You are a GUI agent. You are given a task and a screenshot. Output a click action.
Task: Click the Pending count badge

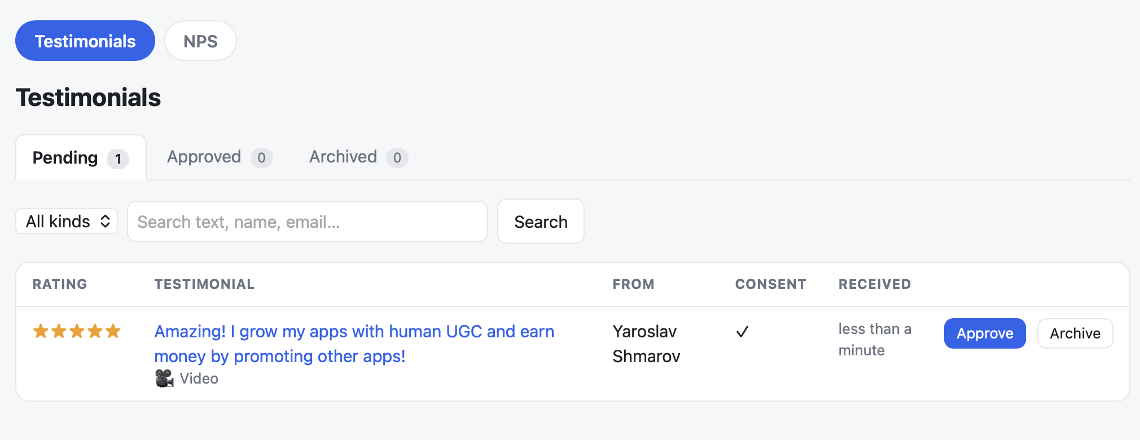tap(118, 159)
